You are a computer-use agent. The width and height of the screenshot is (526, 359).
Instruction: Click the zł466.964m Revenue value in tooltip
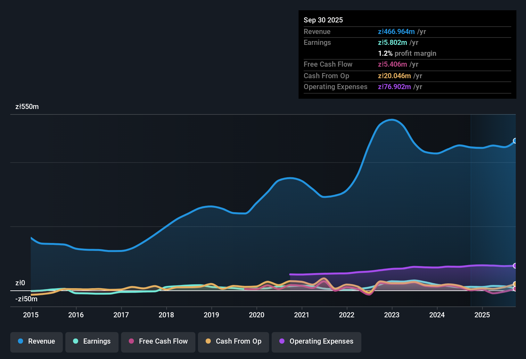(x=396, y=32)
